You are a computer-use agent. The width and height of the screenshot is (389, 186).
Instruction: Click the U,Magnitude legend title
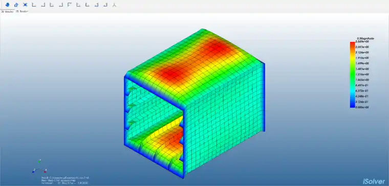(x=365, y=38)
